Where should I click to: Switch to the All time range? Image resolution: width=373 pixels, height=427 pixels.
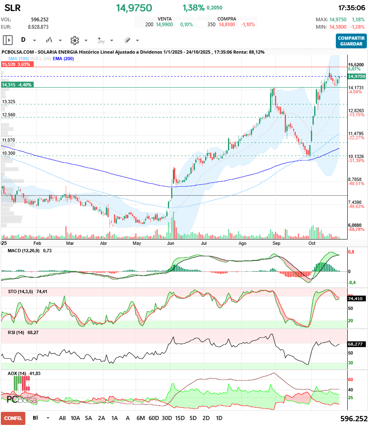click(62, 418)
